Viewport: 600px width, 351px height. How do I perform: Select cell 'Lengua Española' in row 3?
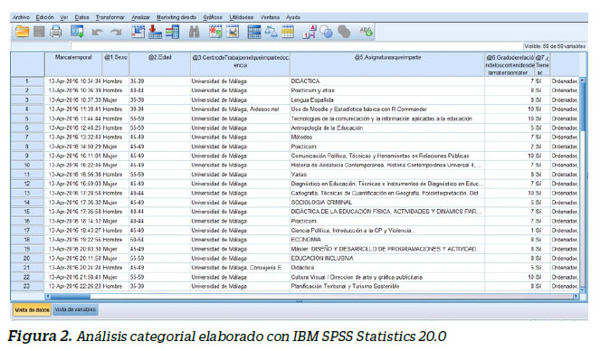tap(387, 100)
